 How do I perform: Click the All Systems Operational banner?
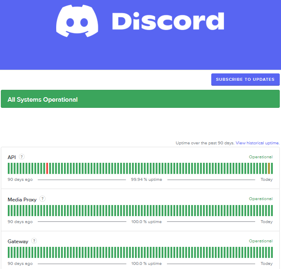140,99
